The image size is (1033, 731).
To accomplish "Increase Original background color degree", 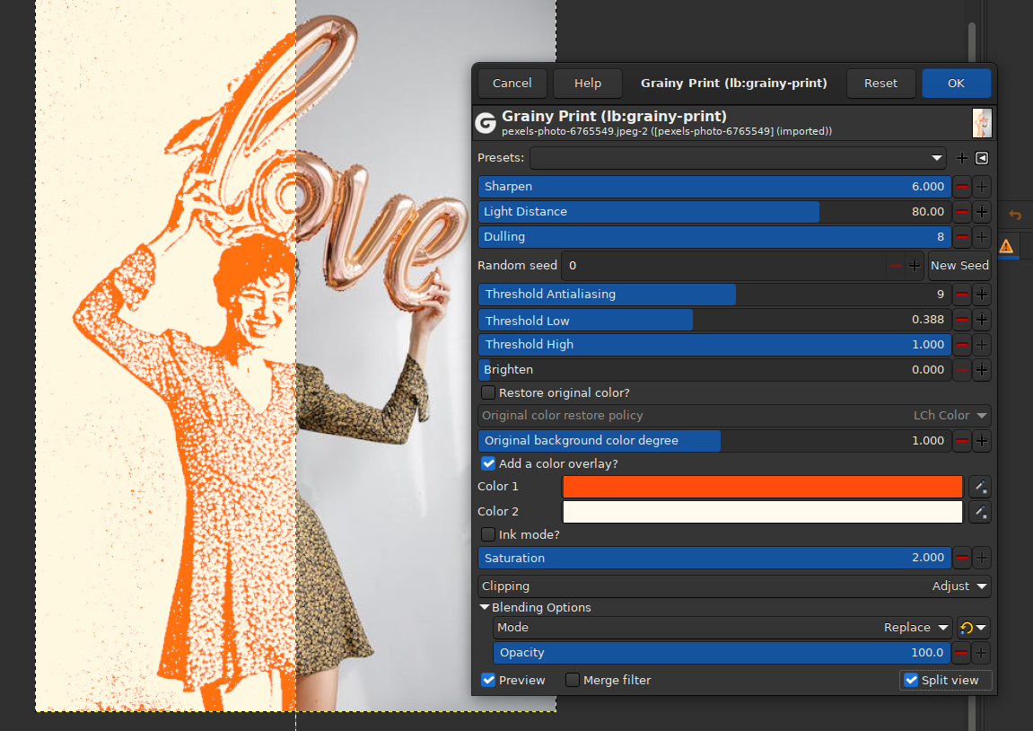I will [x=982, y=440].
